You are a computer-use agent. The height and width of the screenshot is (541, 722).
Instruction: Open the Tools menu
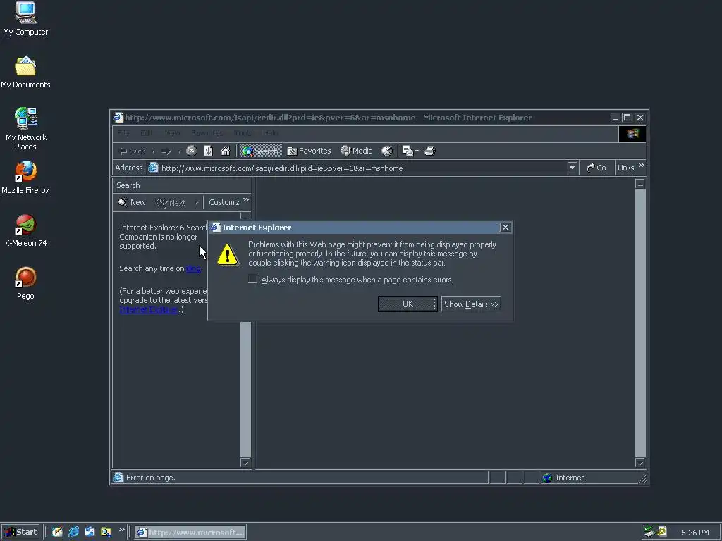pos(243,133)
